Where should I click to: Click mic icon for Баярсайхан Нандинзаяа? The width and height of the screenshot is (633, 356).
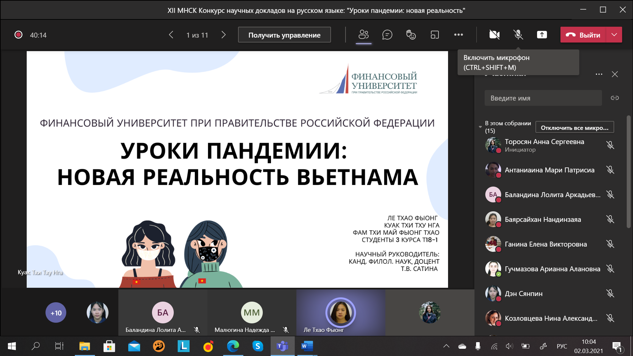coord(610,219)
